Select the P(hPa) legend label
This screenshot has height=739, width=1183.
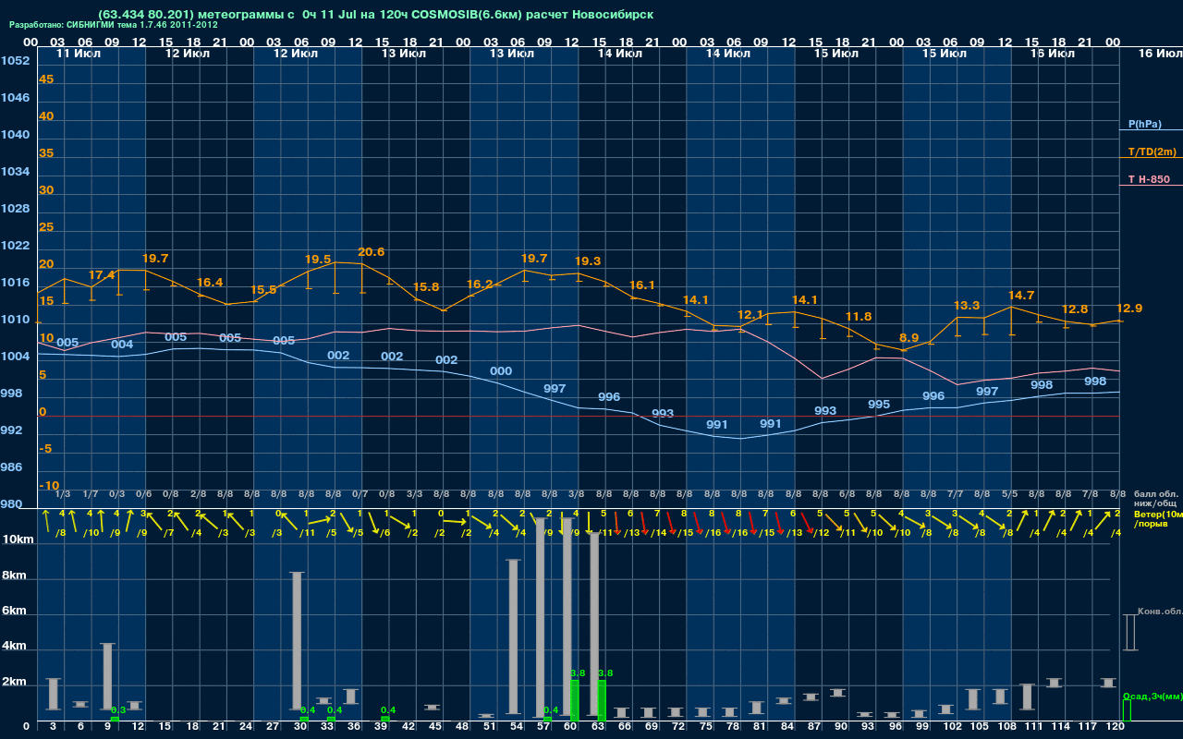(1144, 124)
